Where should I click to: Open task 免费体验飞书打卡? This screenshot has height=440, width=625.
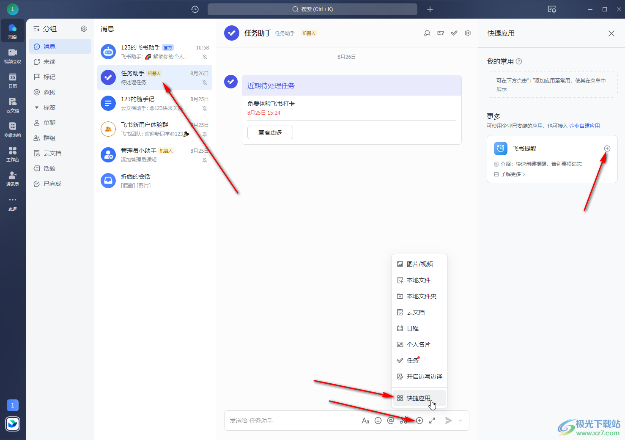[x=271, y=104]
